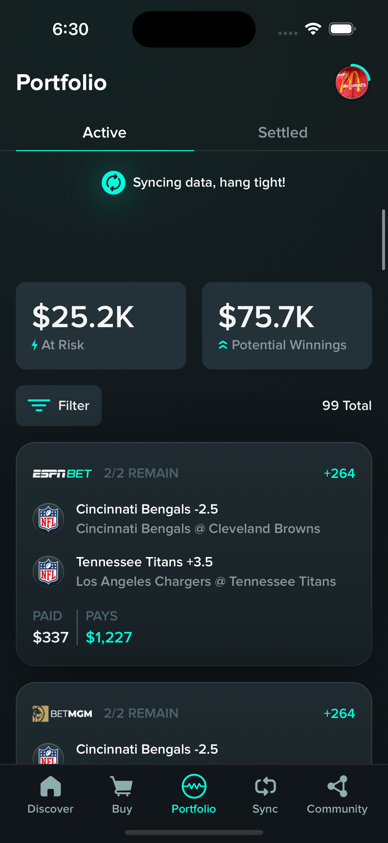The image size is (388, 843).
Task: Click the vertical scrollbar handle
Action: pos(383,240)
